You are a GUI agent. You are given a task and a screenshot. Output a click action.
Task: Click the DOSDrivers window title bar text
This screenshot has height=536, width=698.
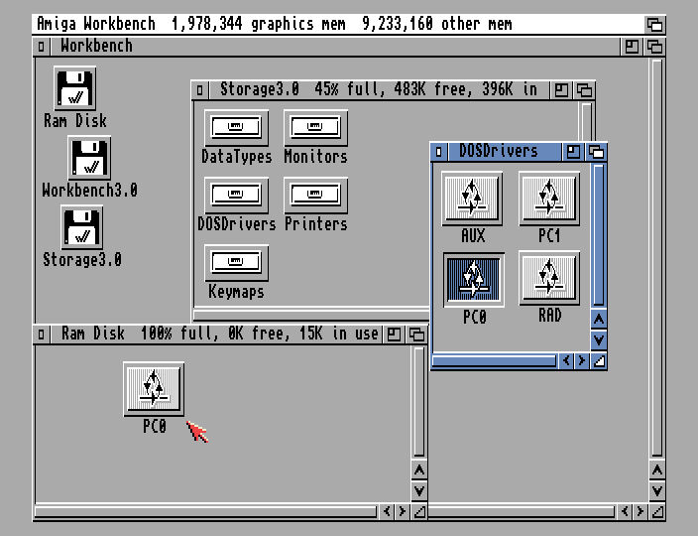[499, 151]
